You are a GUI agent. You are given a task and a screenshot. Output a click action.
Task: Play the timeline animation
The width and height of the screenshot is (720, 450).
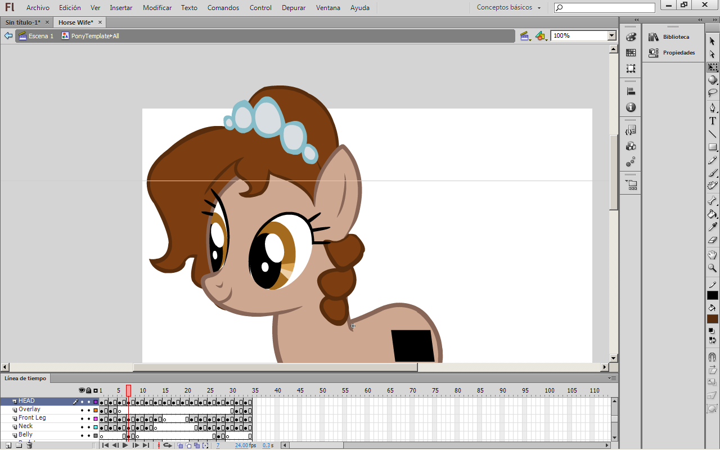click(x=125, y=445)
